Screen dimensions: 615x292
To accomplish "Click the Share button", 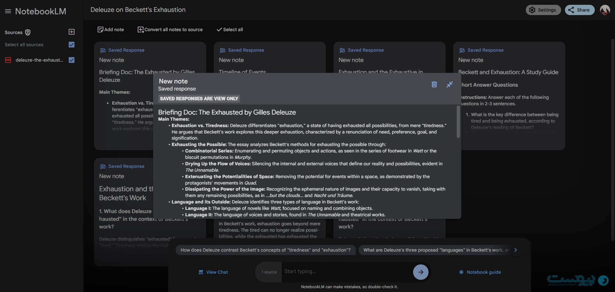I will tap(580, 10).
